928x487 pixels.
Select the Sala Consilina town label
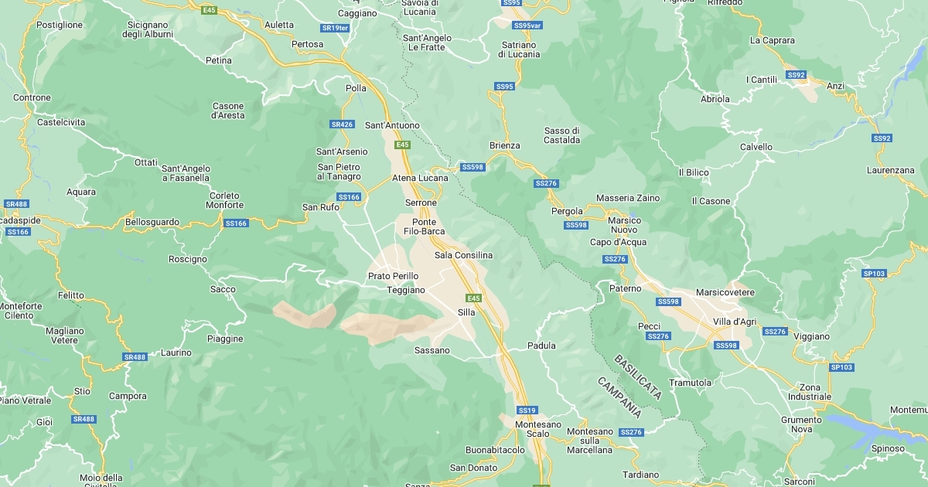463,255
